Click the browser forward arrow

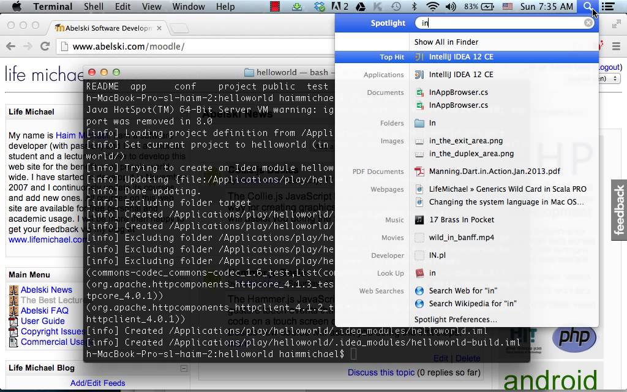(28, 47)
